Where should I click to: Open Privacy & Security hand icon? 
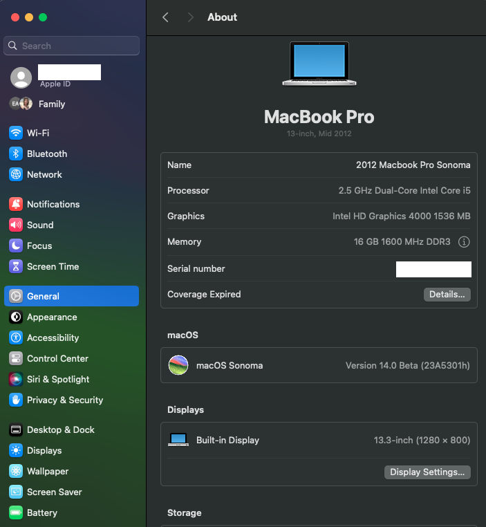pyautogui.click(x=16, y=400)
